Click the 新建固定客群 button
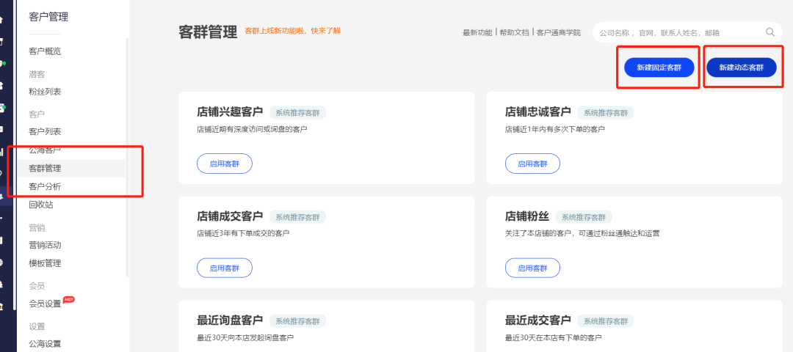This screenshot has width=793, height=352. pos(659,67)
